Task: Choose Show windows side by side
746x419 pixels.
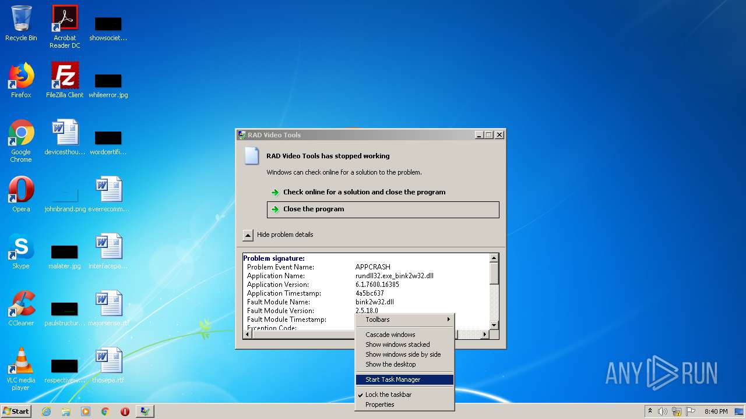Action: pos(404,354)
